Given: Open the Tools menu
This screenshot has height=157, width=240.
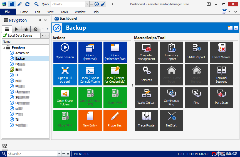Looking at the screenshot, I should [64, 12].
